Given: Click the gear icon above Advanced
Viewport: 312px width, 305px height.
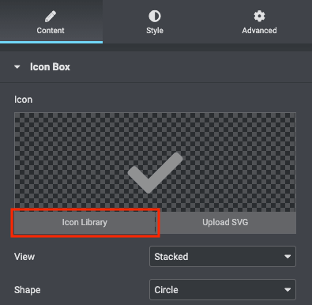Looking at the screenshot, I should [259, 16].
